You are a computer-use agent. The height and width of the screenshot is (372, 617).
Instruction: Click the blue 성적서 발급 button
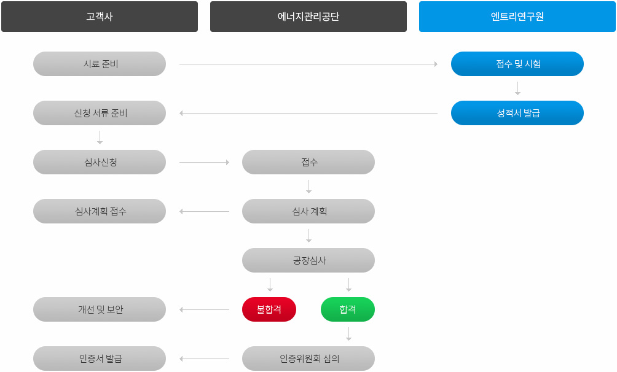[517, 113]
